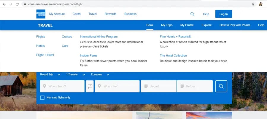Viewport: 267px width, 119px height.
Task: Reload the page with refresh icon
Action: point(17,4)
